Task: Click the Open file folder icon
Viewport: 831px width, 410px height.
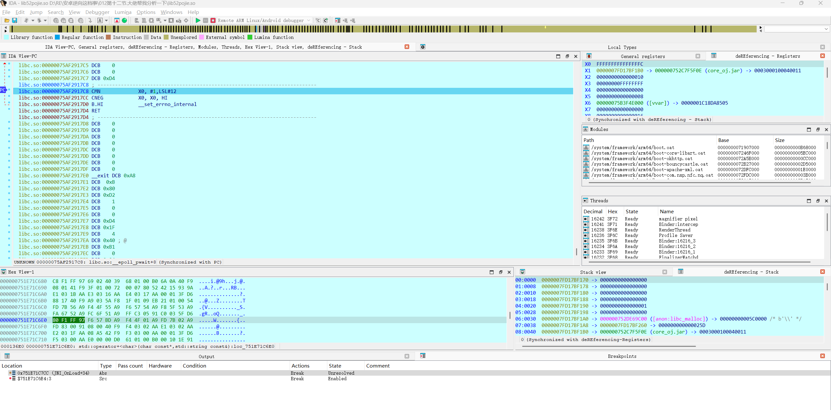Action: pyautogui.click(x=7, y=20)
